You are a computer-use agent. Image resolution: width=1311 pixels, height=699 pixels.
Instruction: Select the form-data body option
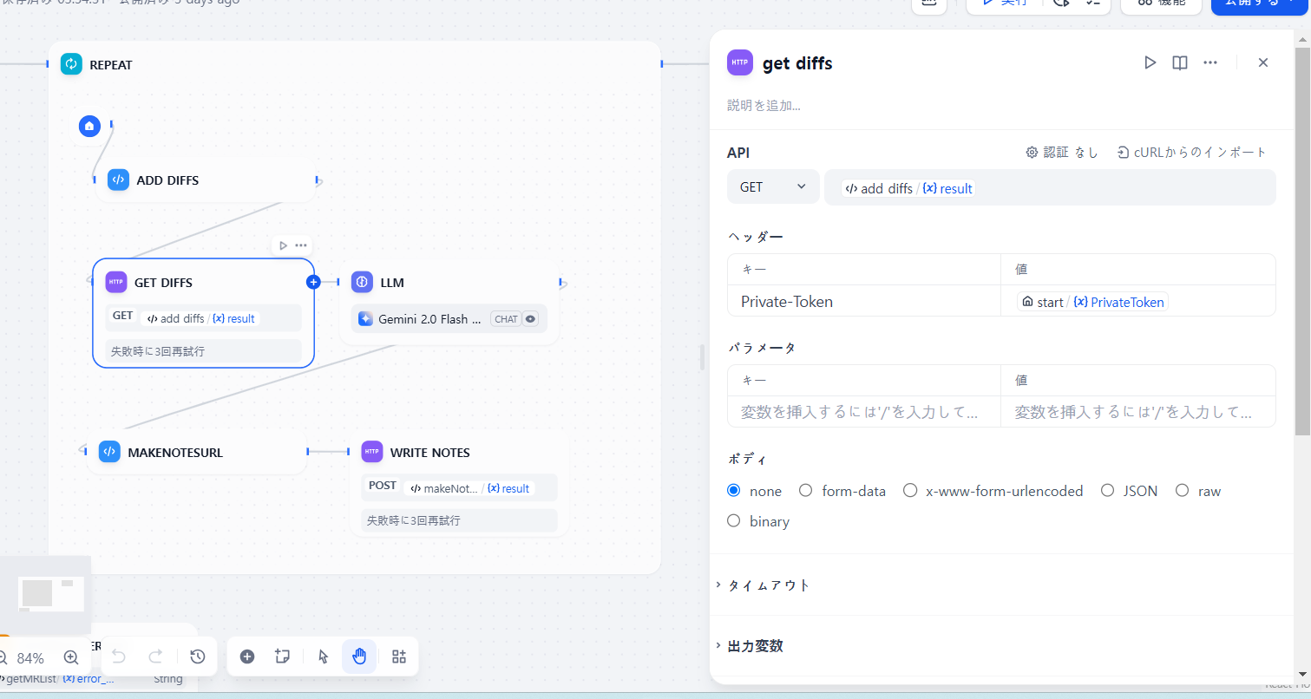(805, 490)
